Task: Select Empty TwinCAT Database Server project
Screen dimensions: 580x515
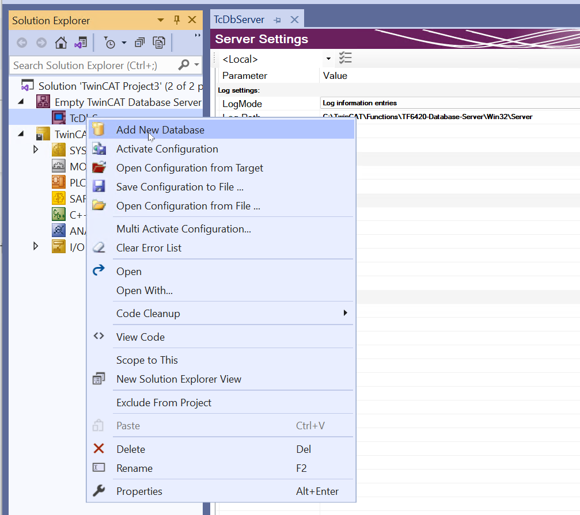Action: point(128,102)
